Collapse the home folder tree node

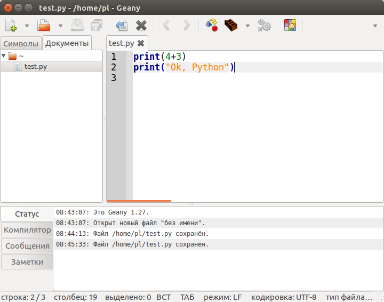click(x=4, y=55)
